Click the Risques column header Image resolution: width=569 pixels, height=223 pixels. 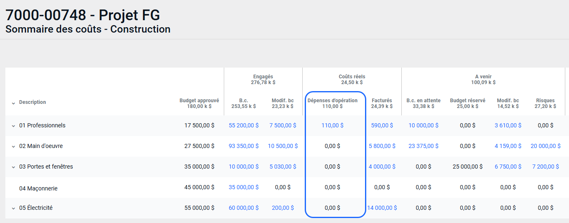545,103
